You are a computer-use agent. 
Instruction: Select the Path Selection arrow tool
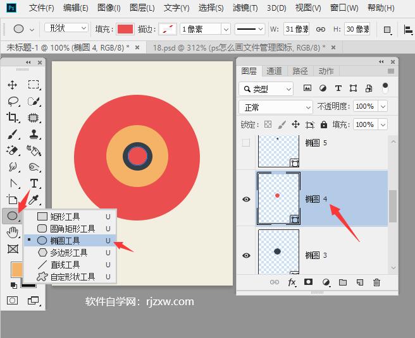pos(13,183)
